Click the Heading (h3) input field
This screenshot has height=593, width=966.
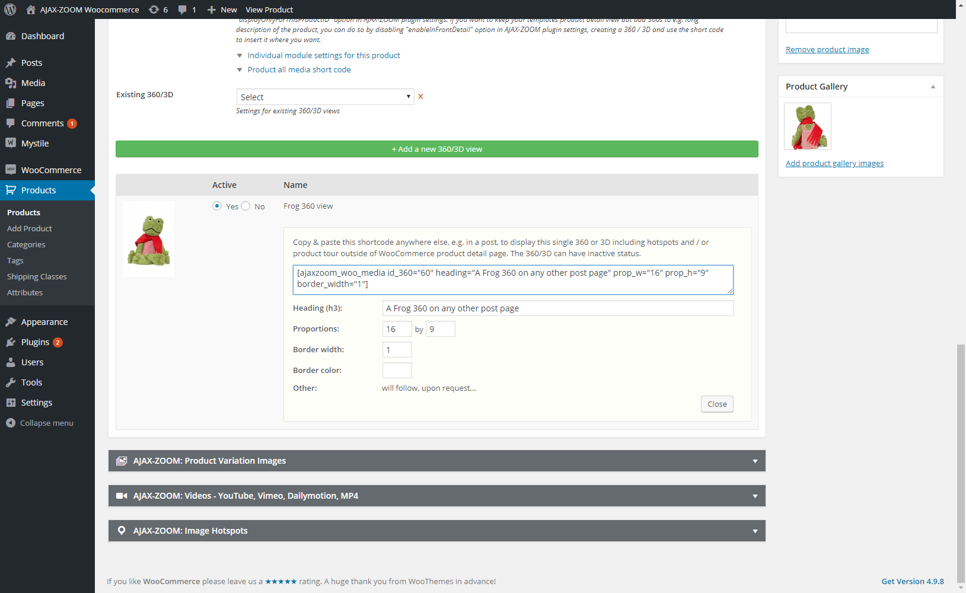coord(558,308)
